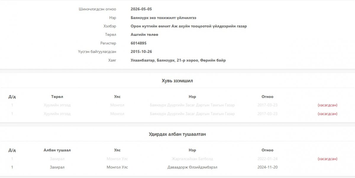Click the "Төрөл" label beside "Ашгийн төлөө"
Image resolution: width=355 pixels, height=178 pixels.
[x=111, y=35]
